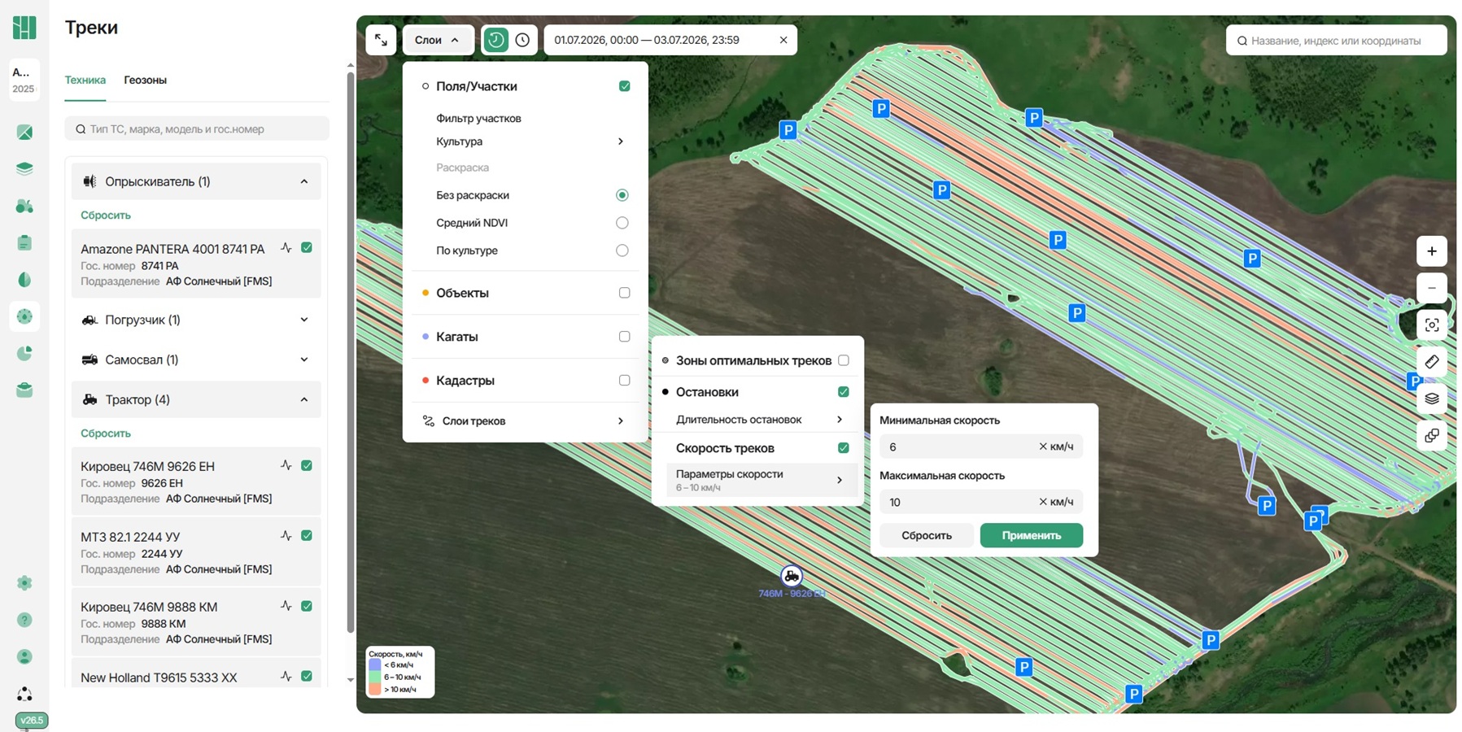Viewport: 1462px width, 732px height.
Task: Clear the date range with X
Action: coord(783,40)
